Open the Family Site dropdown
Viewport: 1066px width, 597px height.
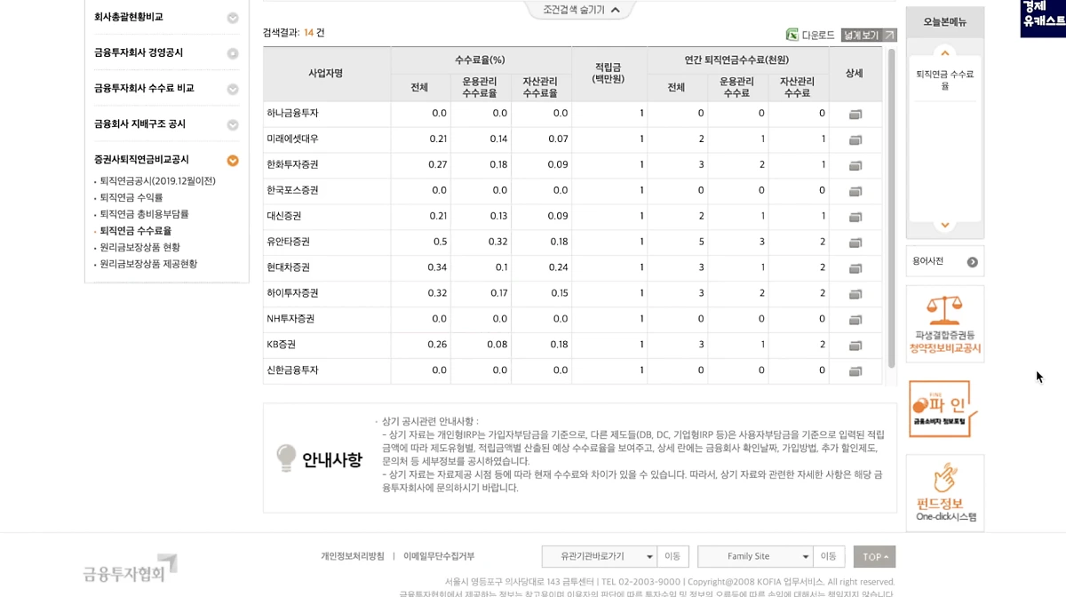pos(755,556)
